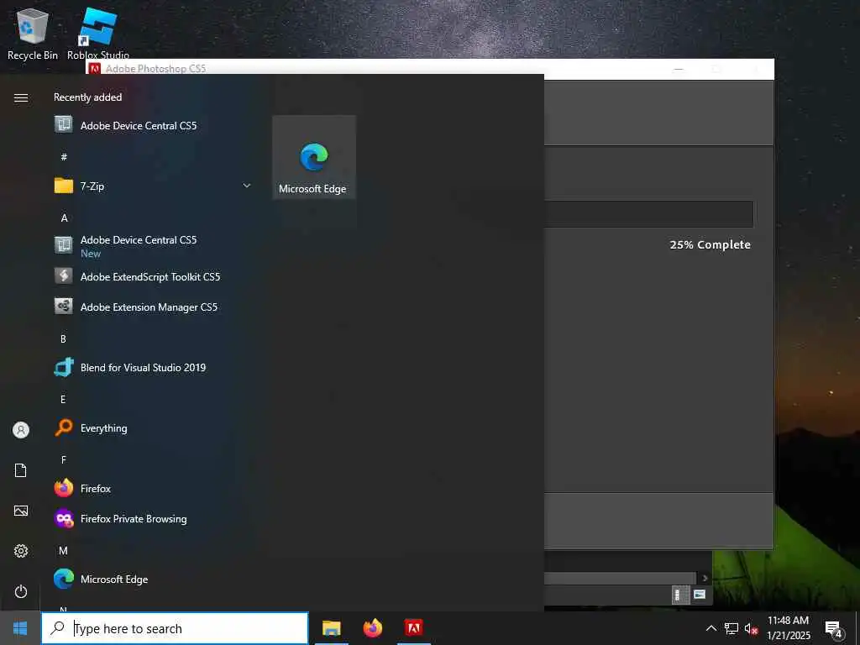Open the user account icon in Start
This screenshot has height=645, width=860.
click(21, 429)
